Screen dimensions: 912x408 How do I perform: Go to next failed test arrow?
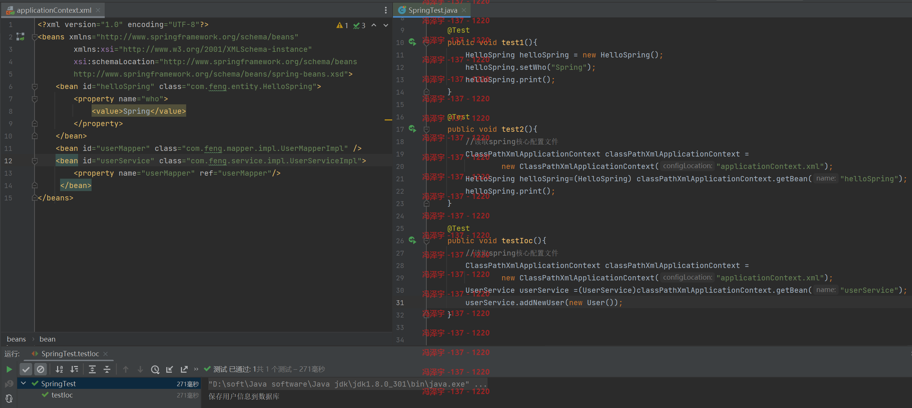[140, 369]
